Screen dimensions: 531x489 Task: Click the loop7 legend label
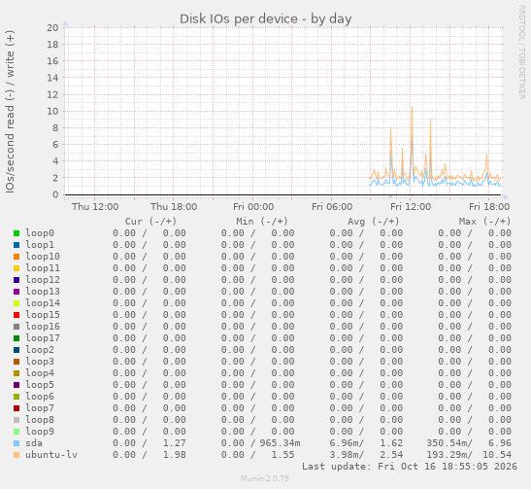coord(40,408)
